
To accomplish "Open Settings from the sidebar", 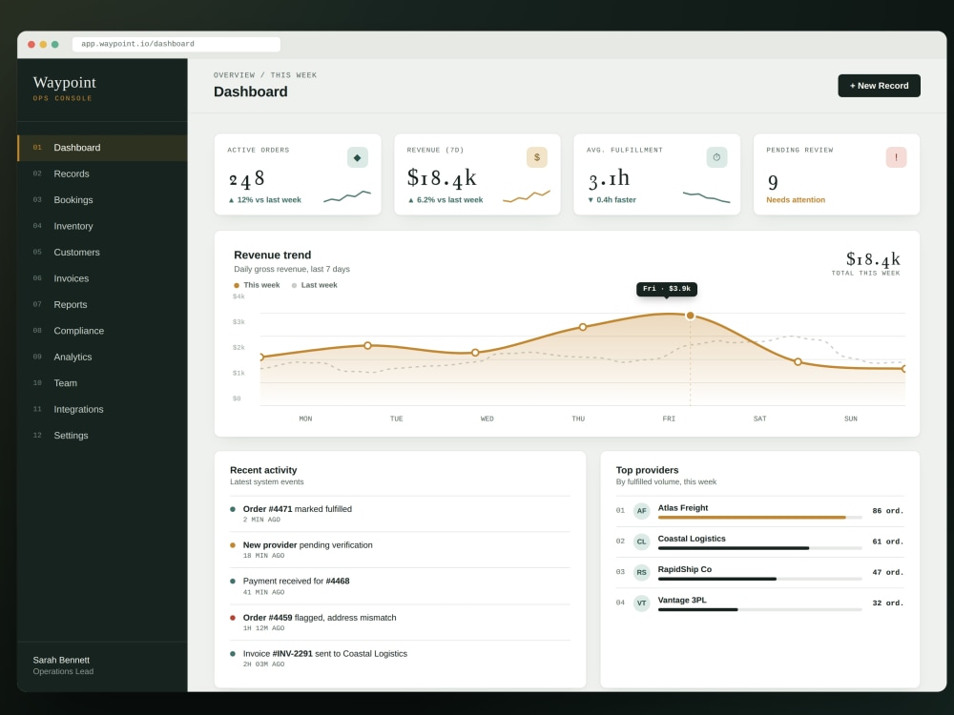I will click(x=102, y=436).
